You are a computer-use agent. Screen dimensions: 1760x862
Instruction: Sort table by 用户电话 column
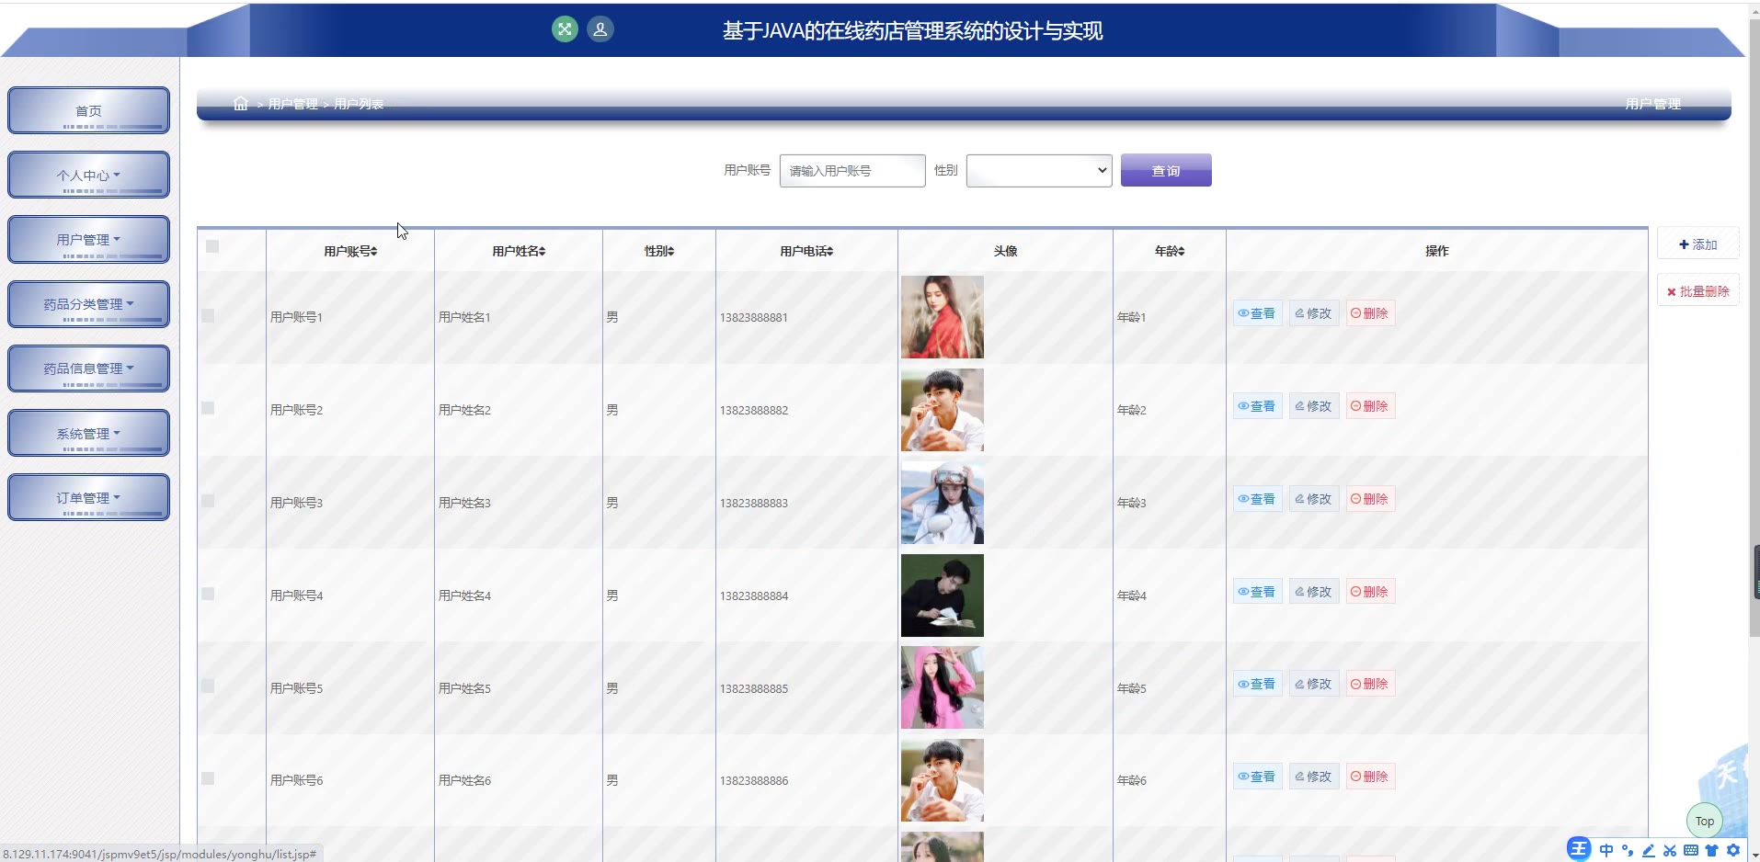(806, 251)
